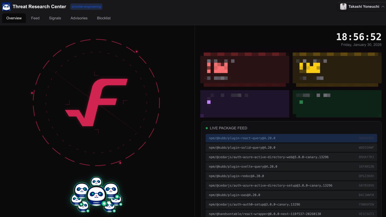
Task: Select the red pixelated stats card
Action: coord(245,69)
